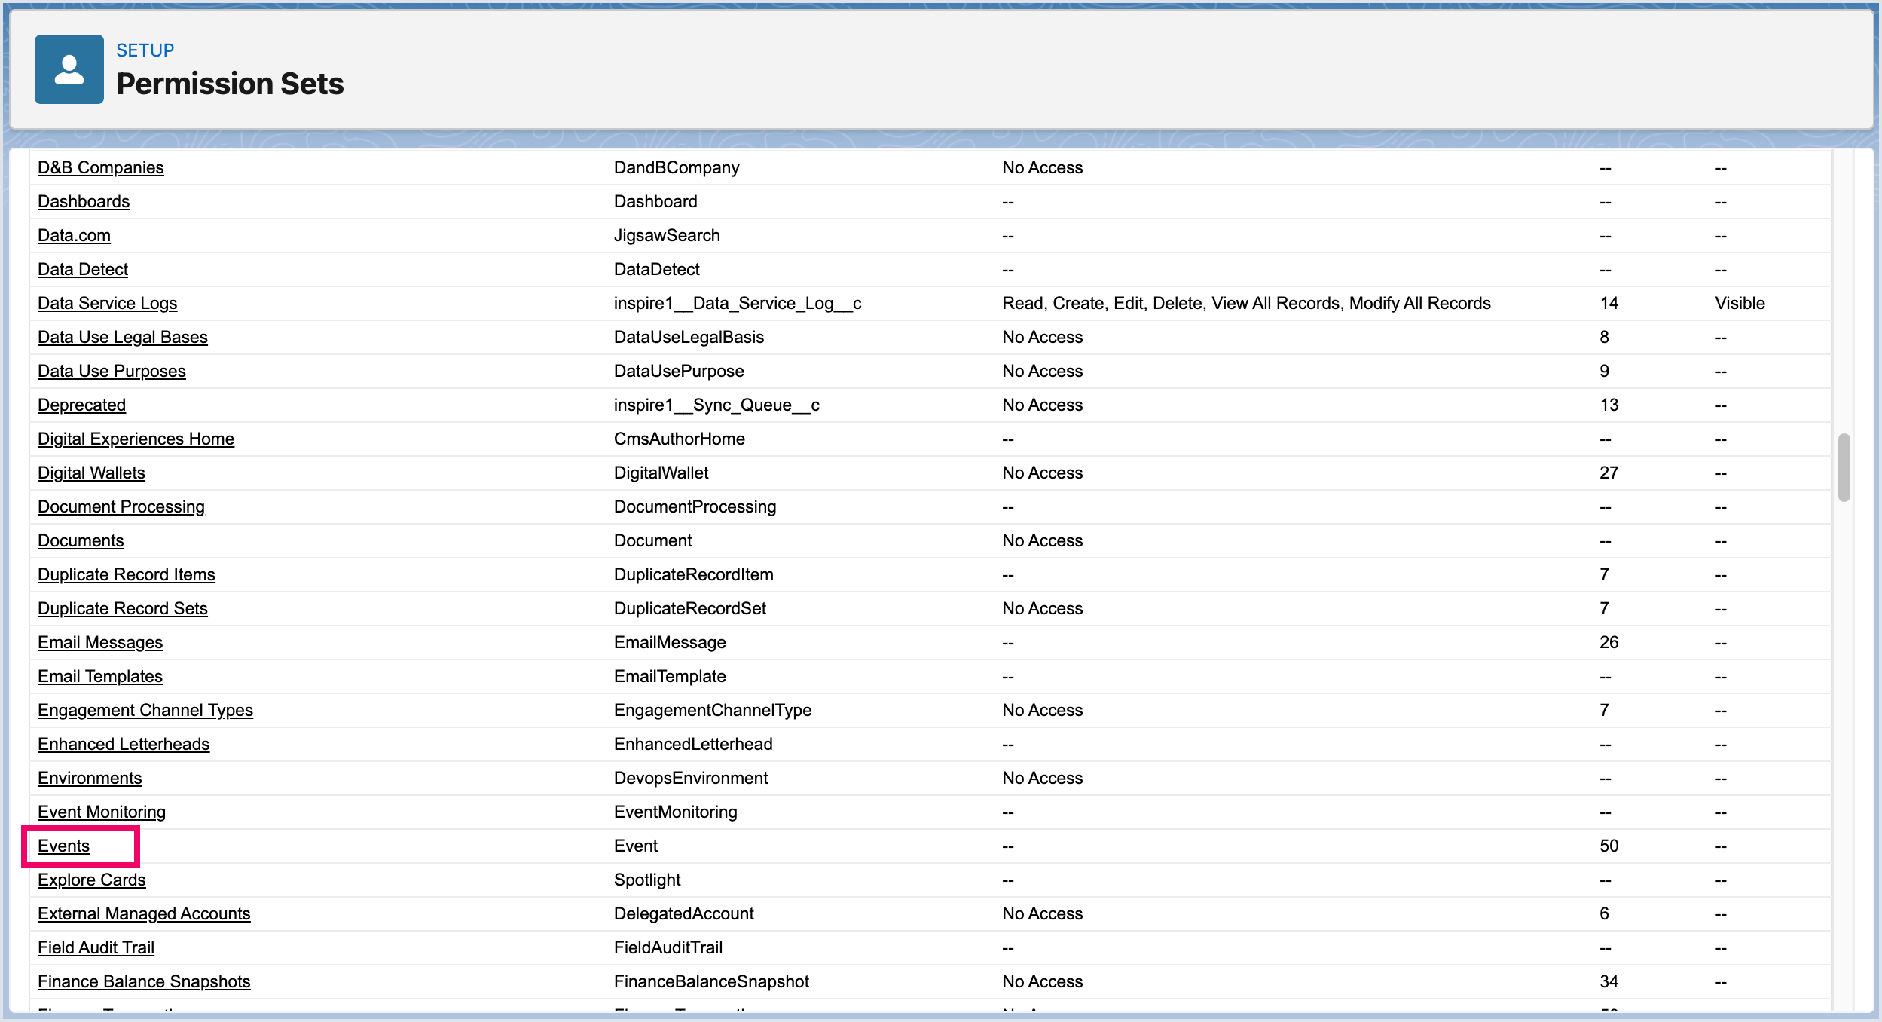Image resolution: width=1882 pixels, height=1022 pixels.
Task: Open the Digital Wallets link
Action: (x=91, y=473)
